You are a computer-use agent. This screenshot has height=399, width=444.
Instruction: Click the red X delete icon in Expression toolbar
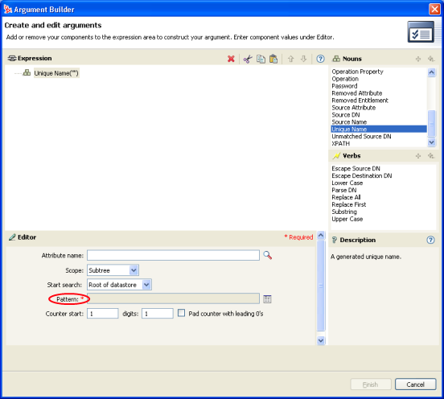click(231, 59)
